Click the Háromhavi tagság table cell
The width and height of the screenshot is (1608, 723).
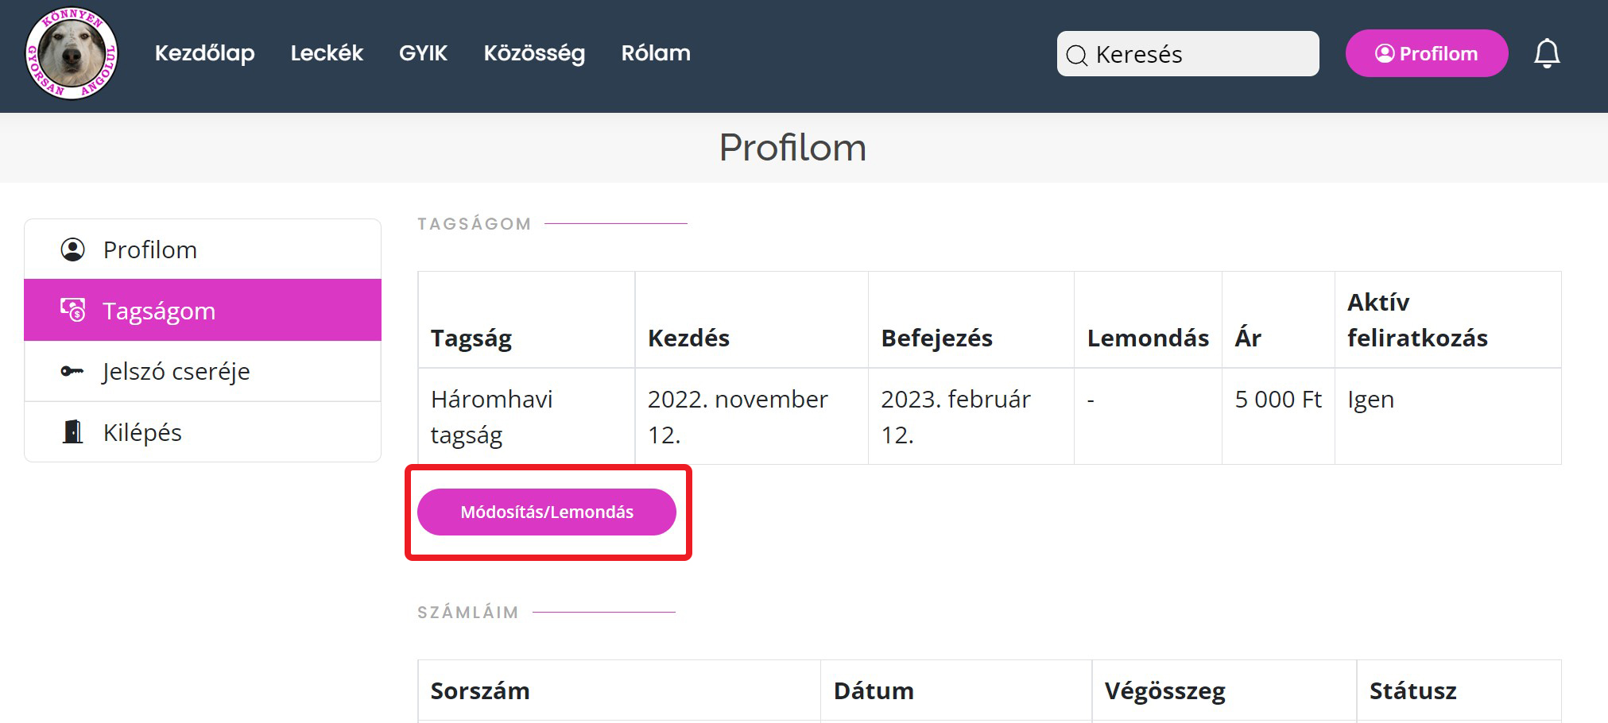(492, 416)
